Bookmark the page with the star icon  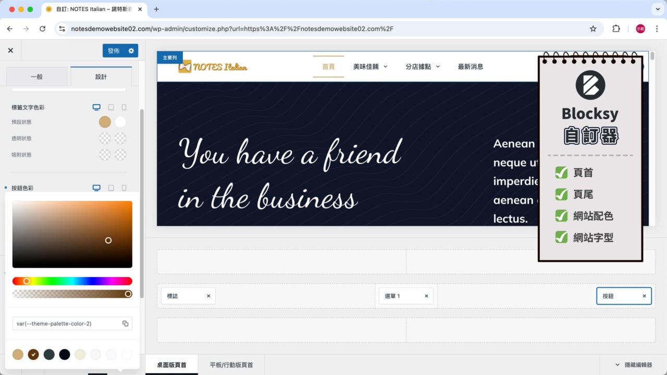[x=594, y=29]
